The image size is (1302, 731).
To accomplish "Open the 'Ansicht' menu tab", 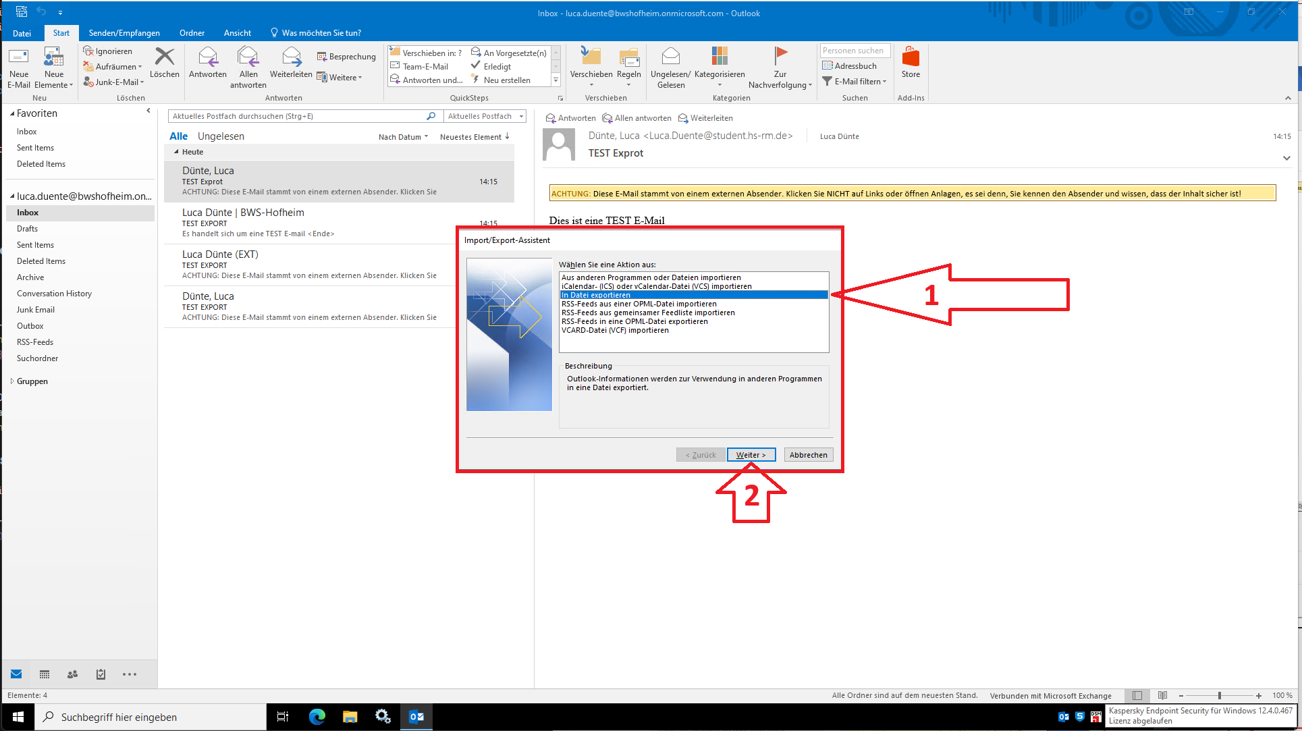I will 237,33.
